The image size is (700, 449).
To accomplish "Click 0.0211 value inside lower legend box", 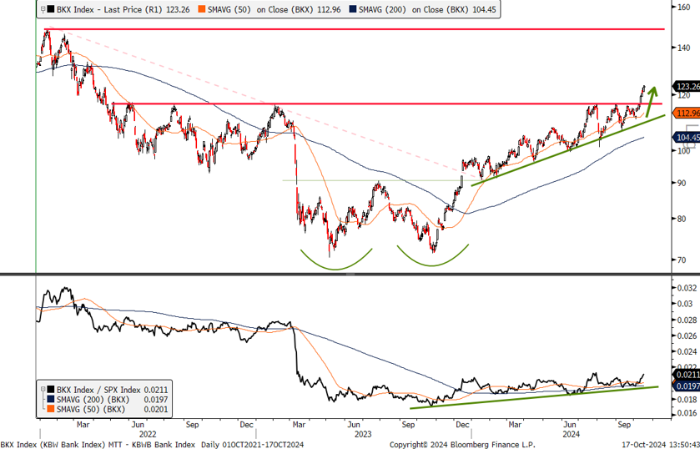I will coord(156,390).
